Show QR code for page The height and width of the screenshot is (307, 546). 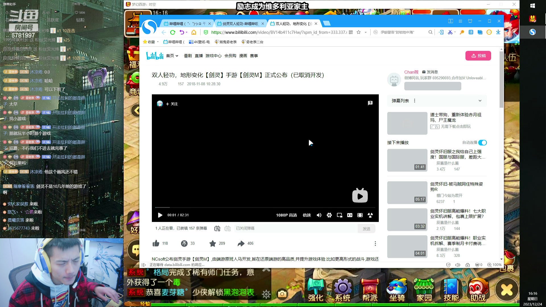coord(351,32)
